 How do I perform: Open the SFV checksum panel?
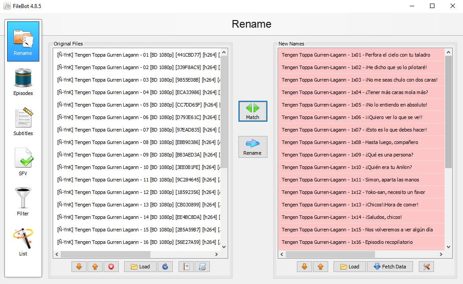point(23,162)
